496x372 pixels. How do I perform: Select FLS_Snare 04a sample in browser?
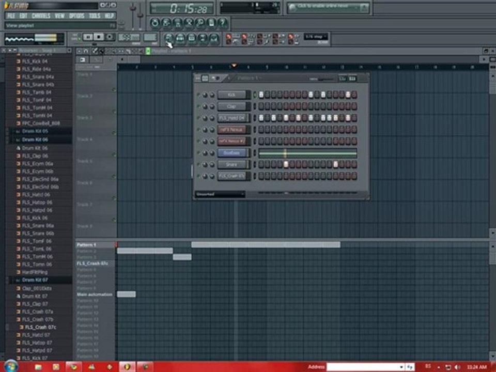38,76
